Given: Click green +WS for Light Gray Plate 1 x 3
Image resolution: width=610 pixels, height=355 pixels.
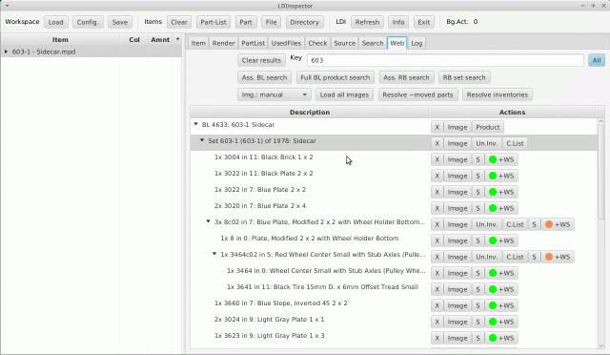Looking at the screenshot, I should (501, 338).
